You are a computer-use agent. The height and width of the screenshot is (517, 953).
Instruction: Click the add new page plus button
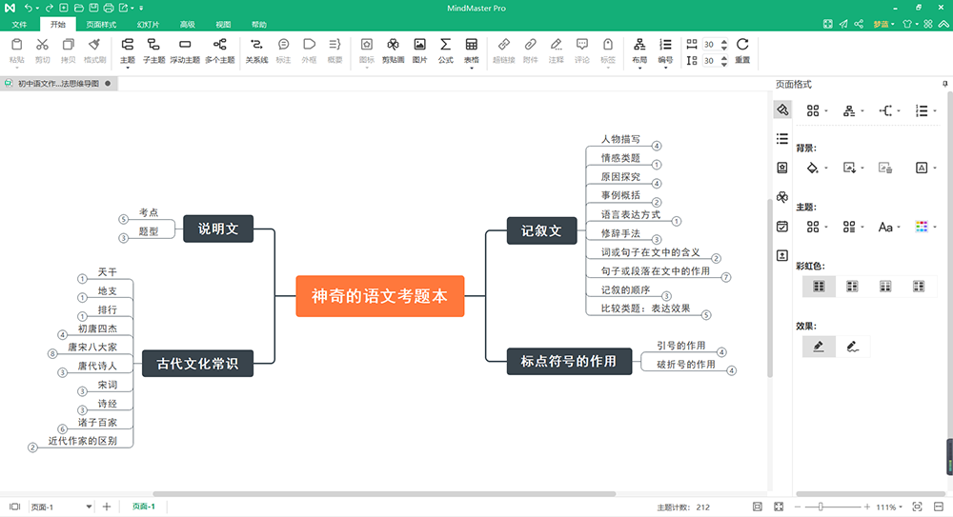(x=107, y=507)
